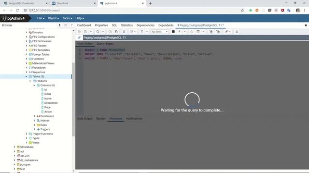Expand the Materialized Views node
Screen dimensions: 309x173
point(27,63)
